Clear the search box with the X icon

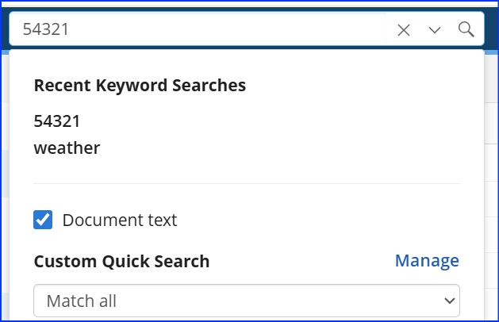tap(404, 30)
